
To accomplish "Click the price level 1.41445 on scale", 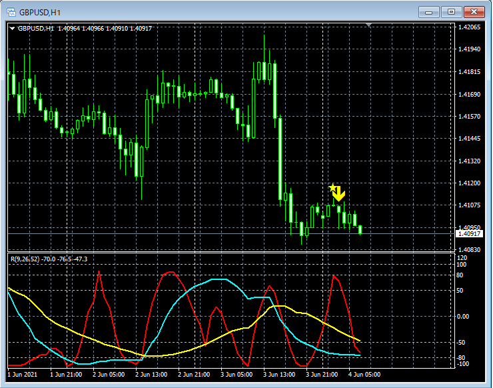I will [470, 139].
